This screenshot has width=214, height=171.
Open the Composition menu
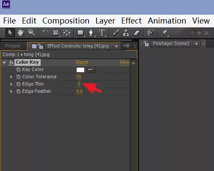[66, 21]
